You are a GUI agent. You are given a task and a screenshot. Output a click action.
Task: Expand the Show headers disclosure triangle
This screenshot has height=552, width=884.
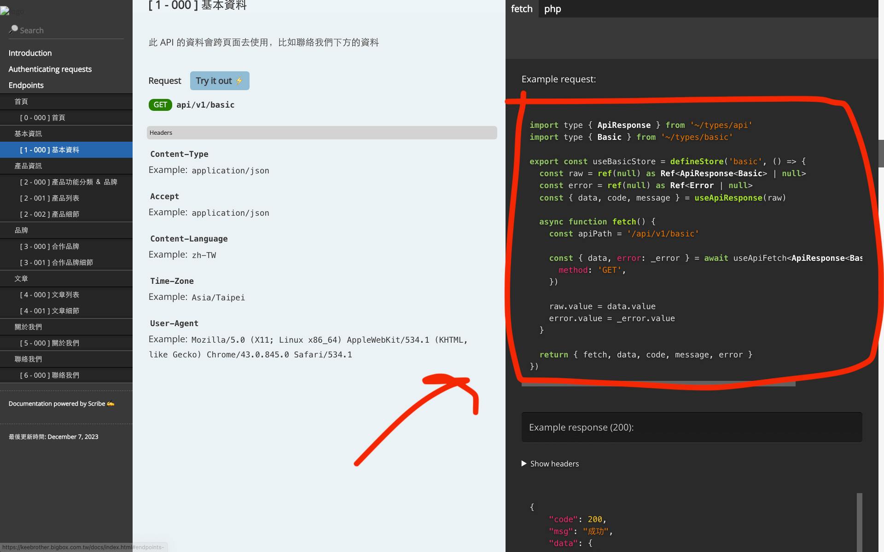click(524, 463)
